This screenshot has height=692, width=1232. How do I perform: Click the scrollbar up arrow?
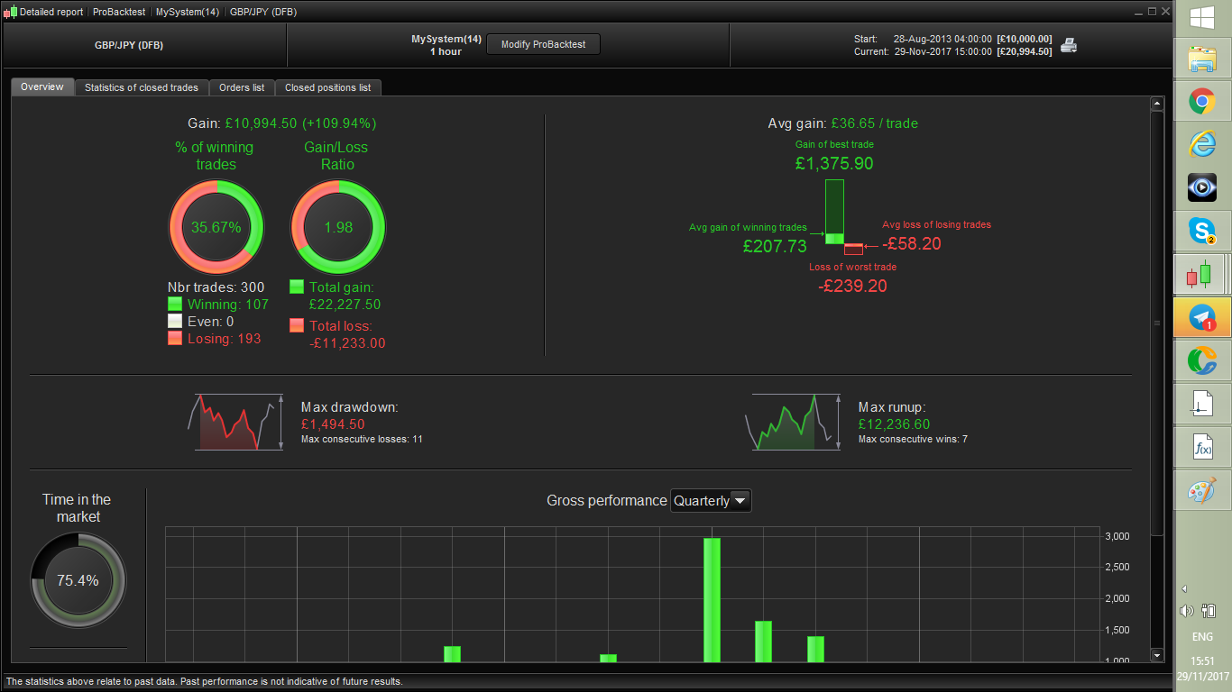tap(1157, 105)
